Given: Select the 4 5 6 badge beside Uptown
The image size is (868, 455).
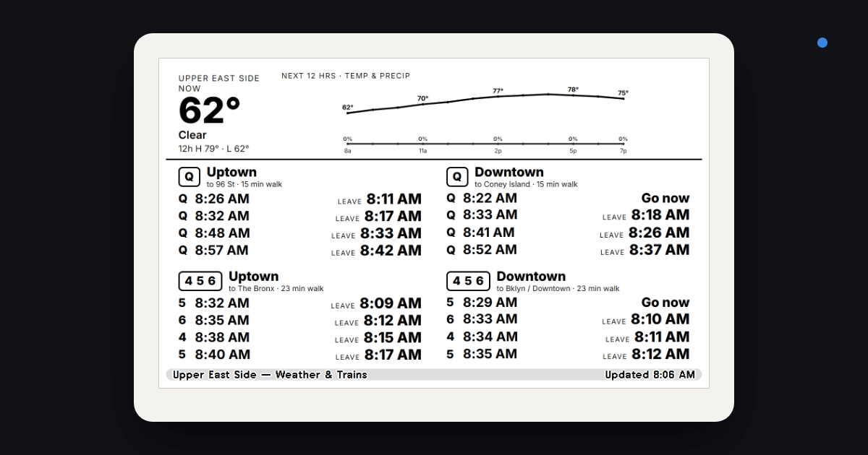Looking at the screenshot, I should click(x=200, y=281).
